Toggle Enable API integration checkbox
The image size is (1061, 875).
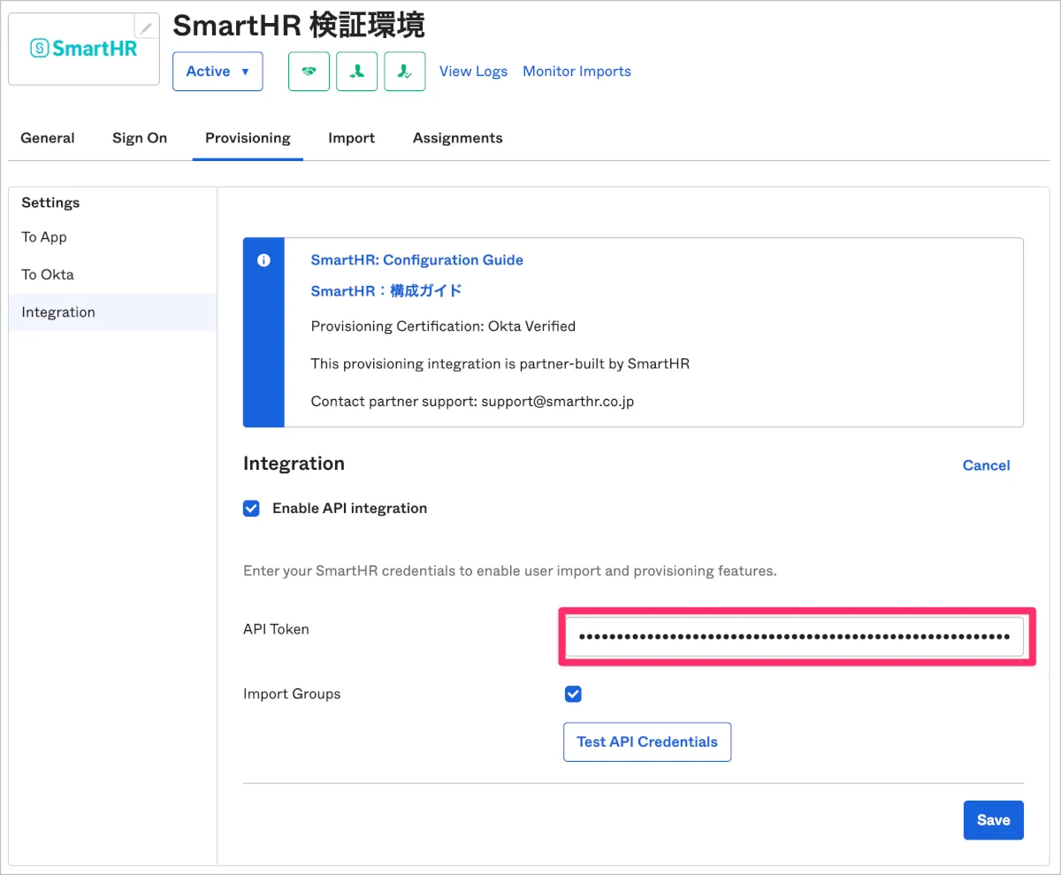(x=252, y=509)
